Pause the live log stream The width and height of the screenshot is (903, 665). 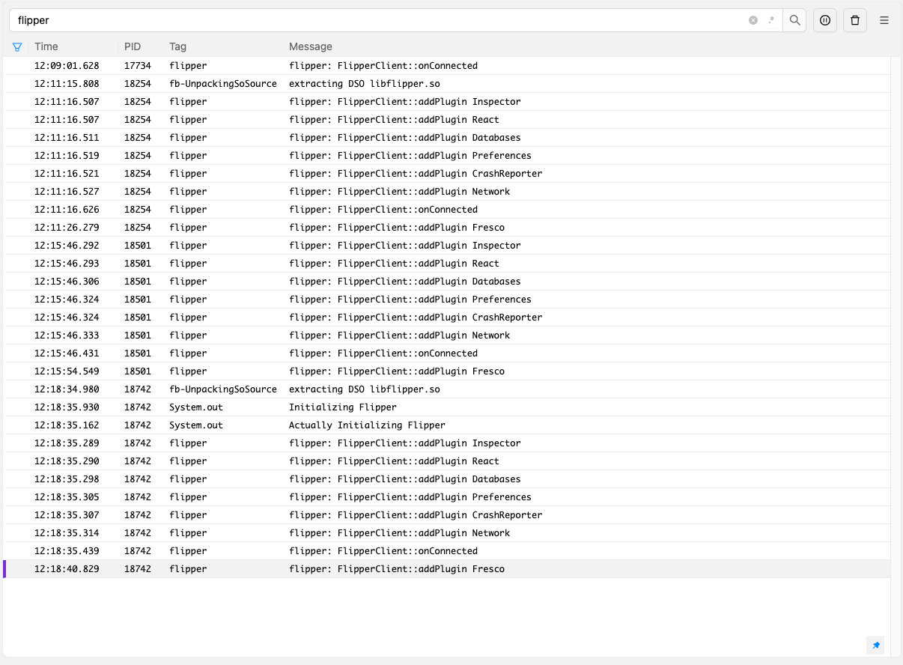(824, 20)
